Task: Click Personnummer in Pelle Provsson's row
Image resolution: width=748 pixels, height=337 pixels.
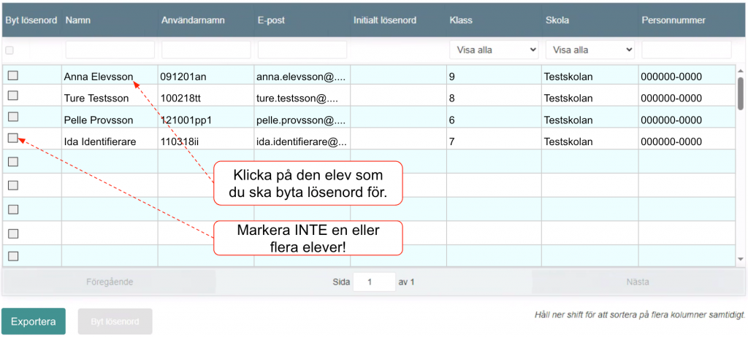Action: coord(671,120)
